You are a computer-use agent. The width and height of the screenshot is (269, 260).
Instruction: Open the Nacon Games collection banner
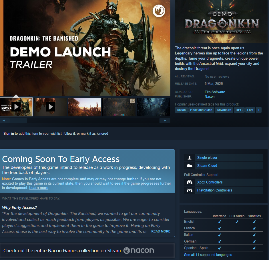87,251
